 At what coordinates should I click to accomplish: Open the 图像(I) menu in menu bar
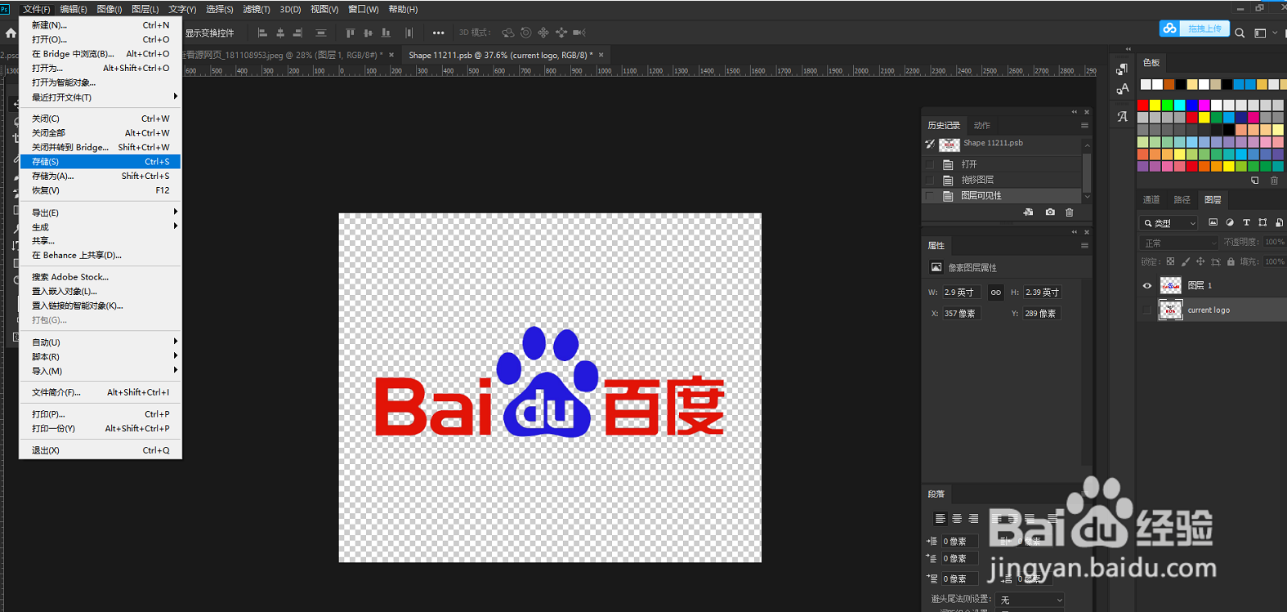click(109, 9)
